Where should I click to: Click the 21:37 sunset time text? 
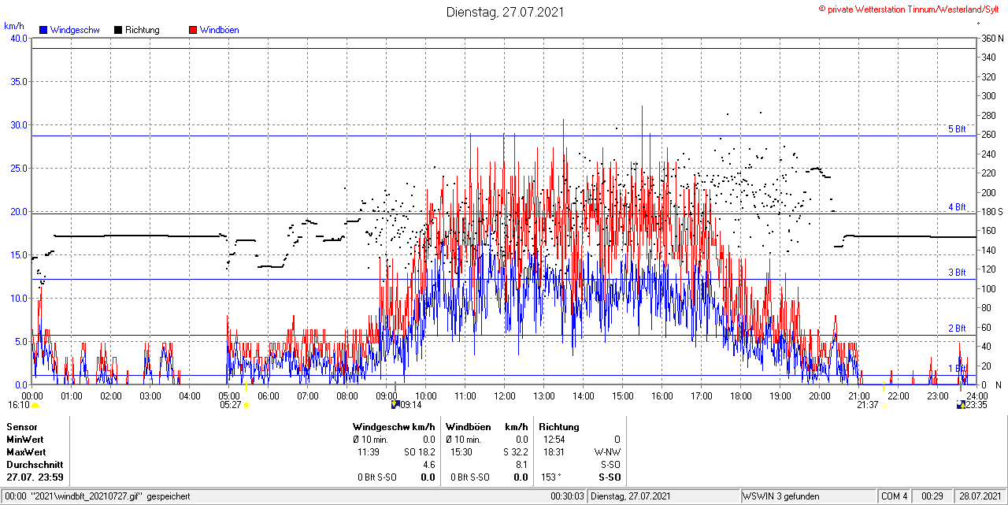click(x=868, y=405)
